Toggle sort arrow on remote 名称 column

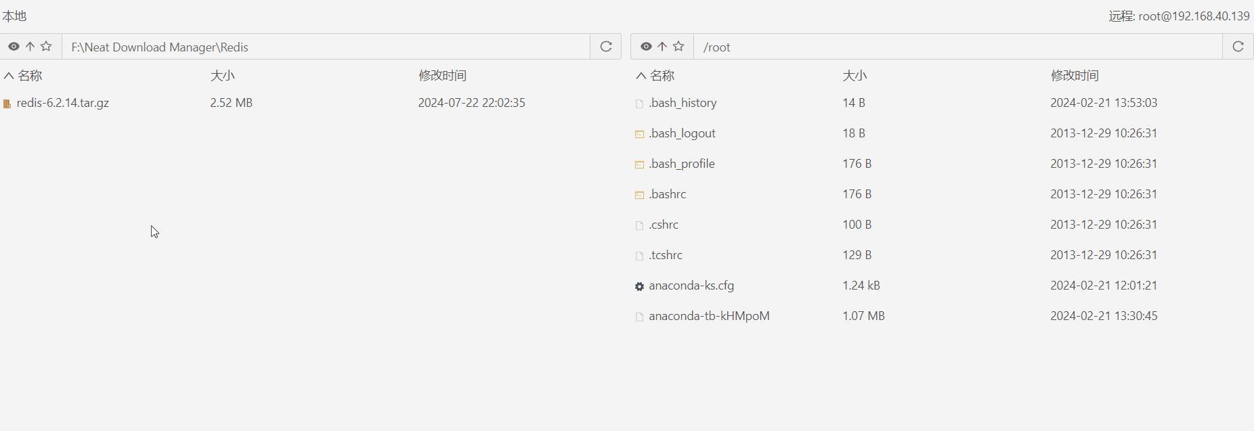tap(641, 76)
